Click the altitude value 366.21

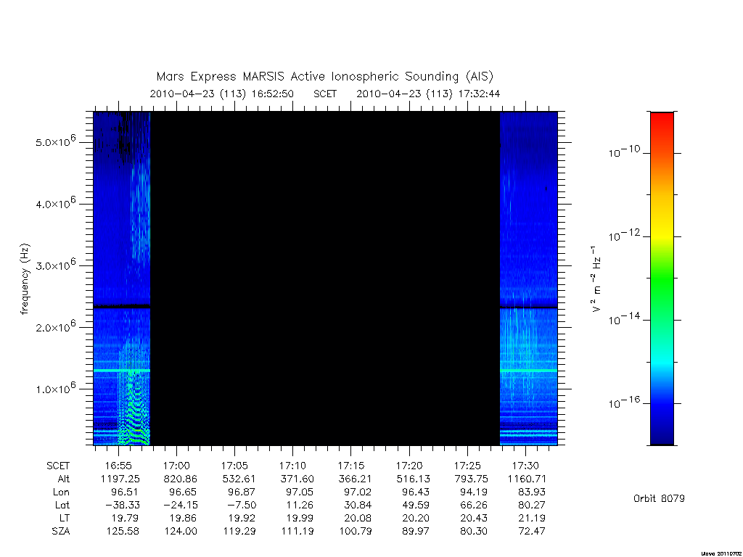click(x=355, y=479)
